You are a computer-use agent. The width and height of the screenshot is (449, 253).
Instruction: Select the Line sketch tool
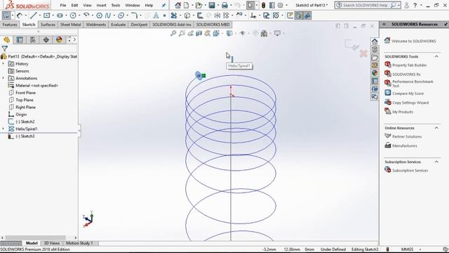point(34,15)
